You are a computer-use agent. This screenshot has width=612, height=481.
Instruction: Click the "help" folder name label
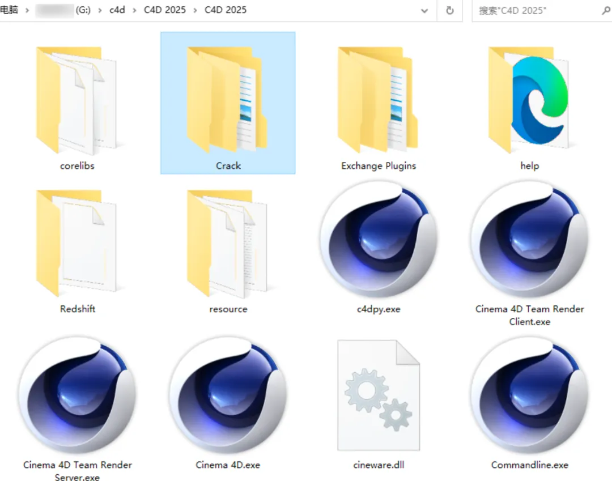(530, 166)
